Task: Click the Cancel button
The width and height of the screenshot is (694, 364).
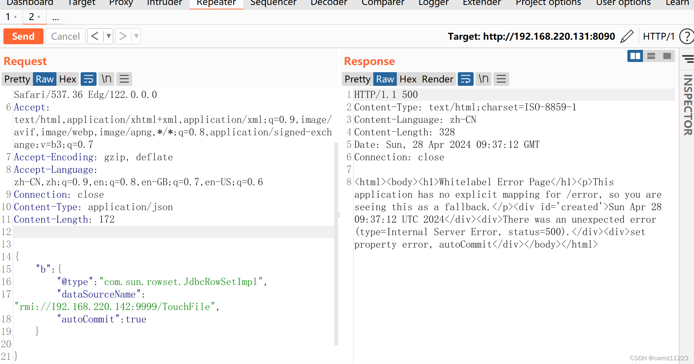Action: click(66, 36)
